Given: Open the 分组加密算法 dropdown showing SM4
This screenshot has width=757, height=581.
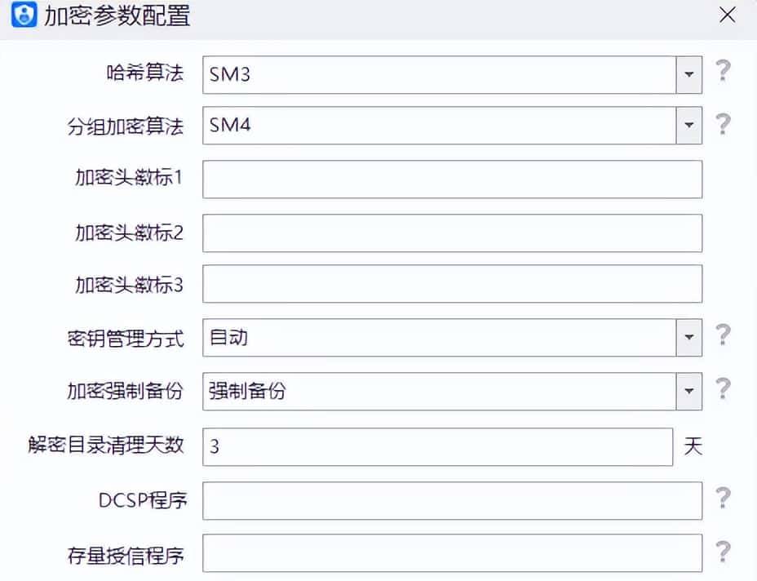Looking at the screenshot, I should pos(689,125).
